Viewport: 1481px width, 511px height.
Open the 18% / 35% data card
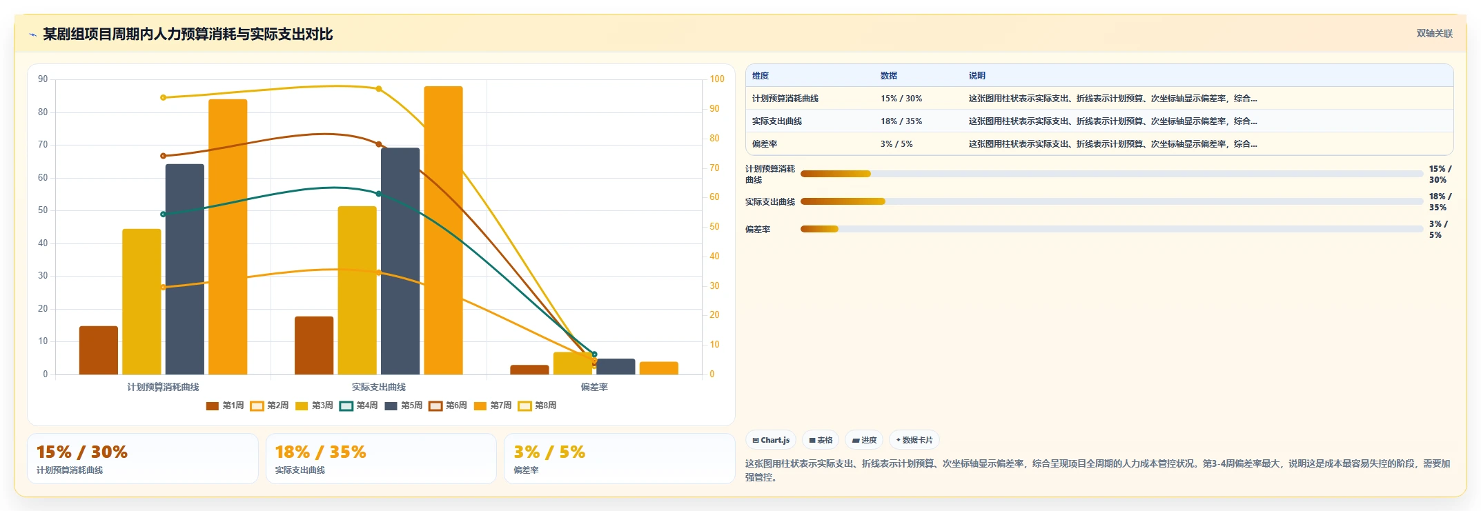381,459
